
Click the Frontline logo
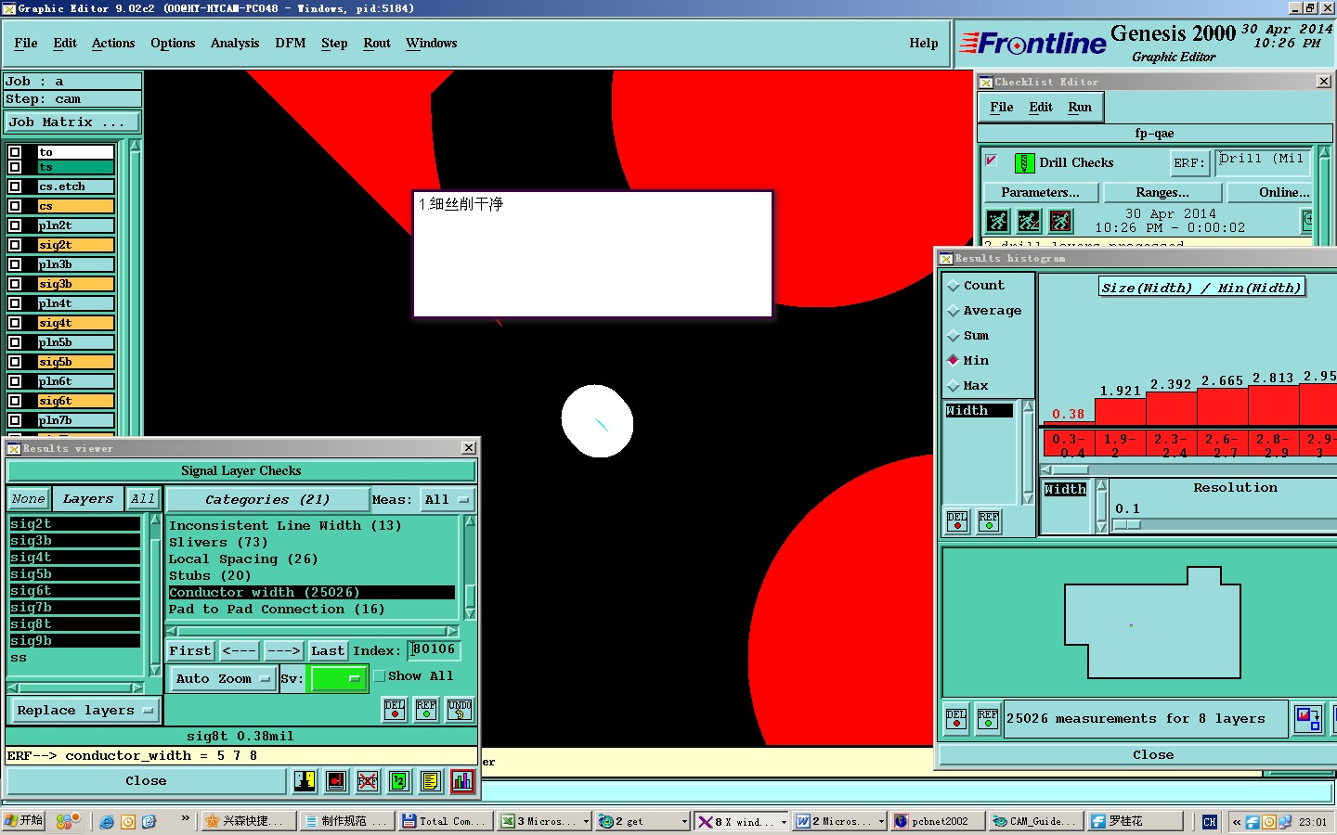point(1032,44)
